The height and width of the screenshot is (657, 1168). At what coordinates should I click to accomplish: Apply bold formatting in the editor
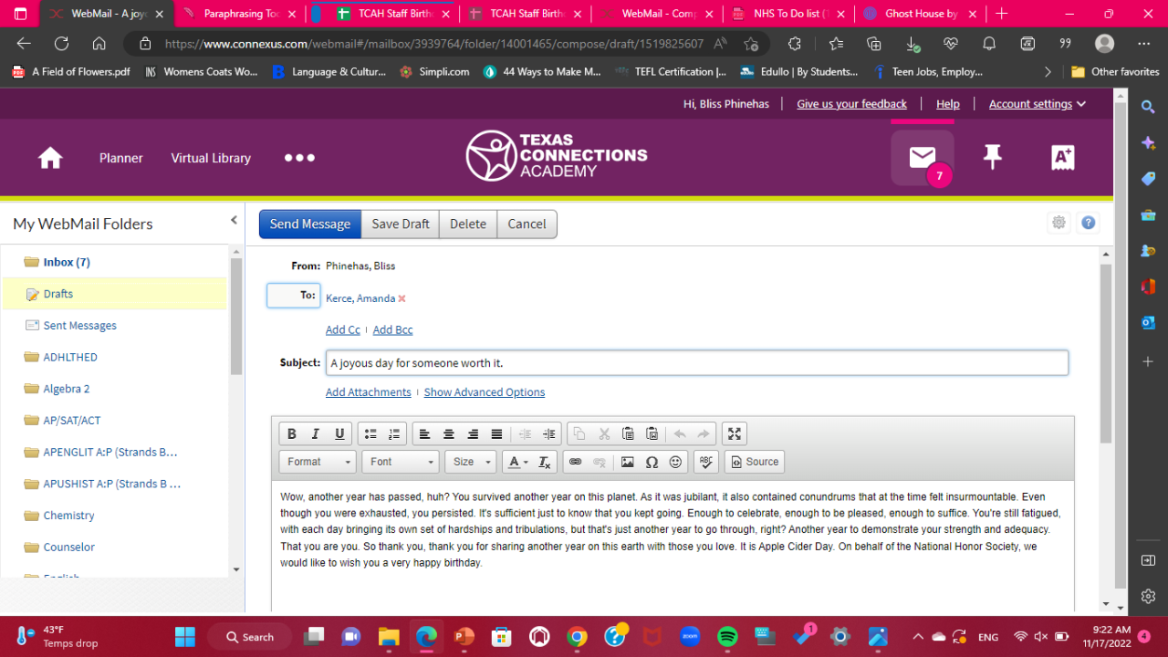click(292, 434)
